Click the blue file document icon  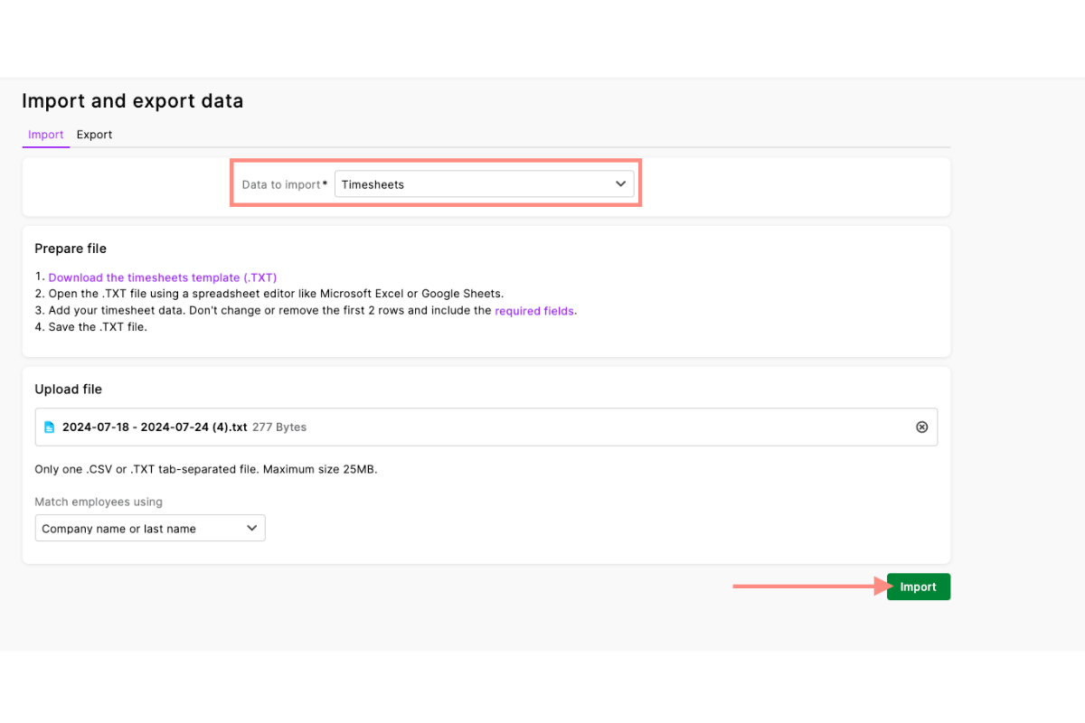tap(51, 427)
